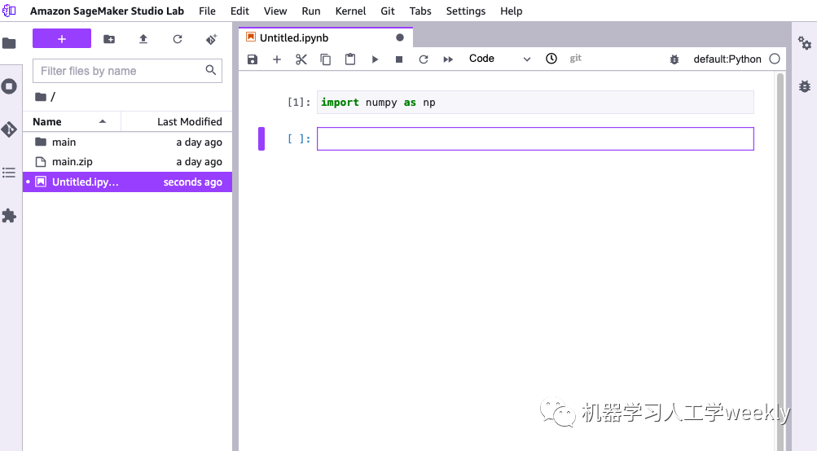817x451 pixels.
Task: Focus the Filter files by name field
Action: 127,71
